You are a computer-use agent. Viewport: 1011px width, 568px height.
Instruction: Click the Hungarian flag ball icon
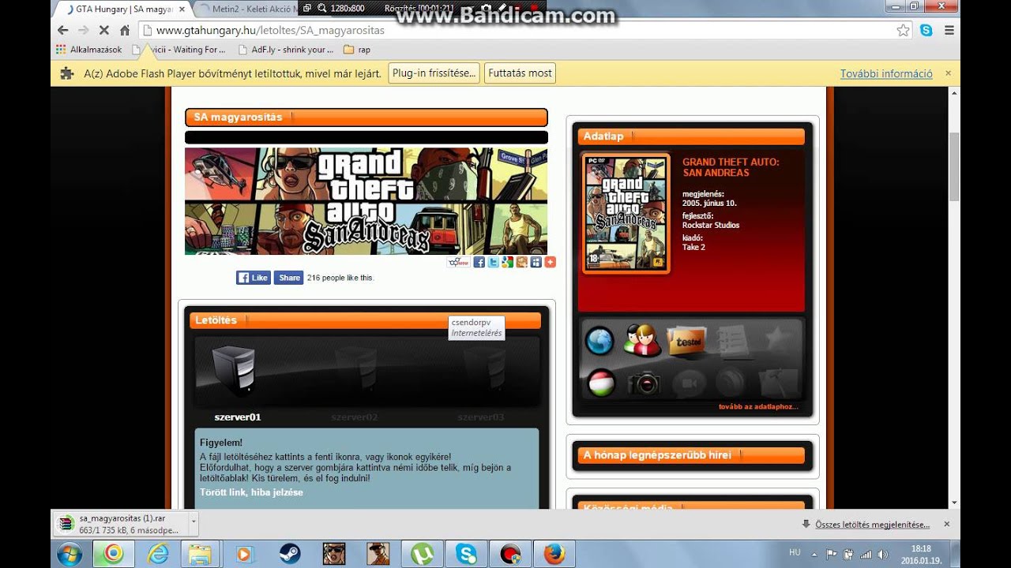pos(601,383)
